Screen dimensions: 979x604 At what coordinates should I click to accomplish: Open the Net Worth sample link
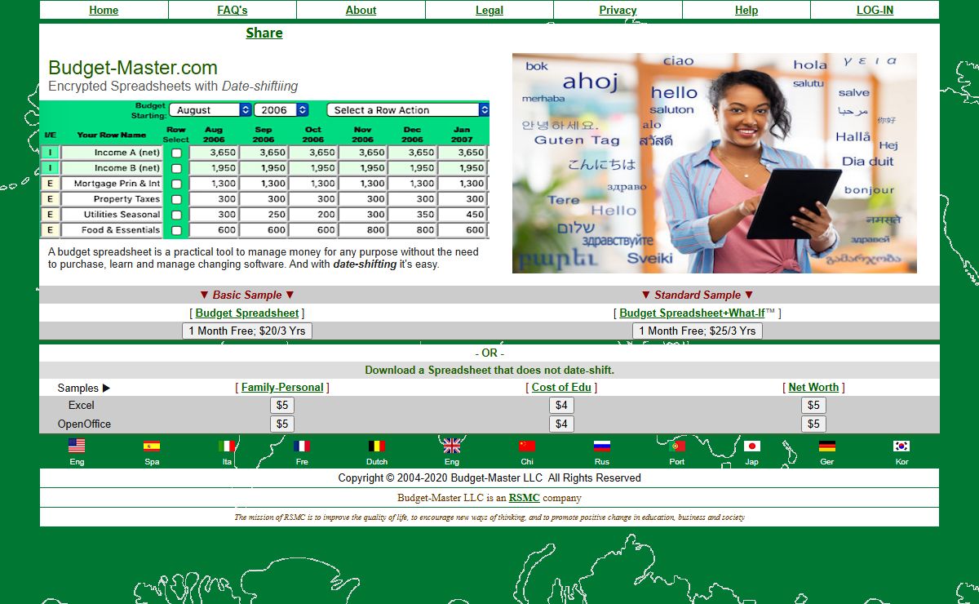click(813, 387)
